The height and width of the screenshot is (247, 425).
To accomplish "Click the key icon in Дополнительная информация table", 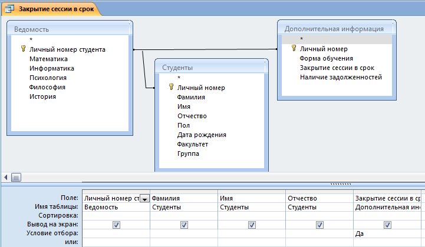I will click(x=293, y=49).
